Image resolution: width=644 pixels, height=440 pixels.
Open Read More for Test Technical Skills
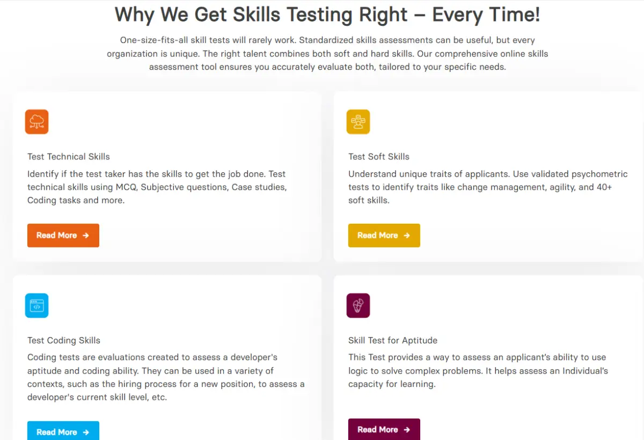tap(63, 236)
